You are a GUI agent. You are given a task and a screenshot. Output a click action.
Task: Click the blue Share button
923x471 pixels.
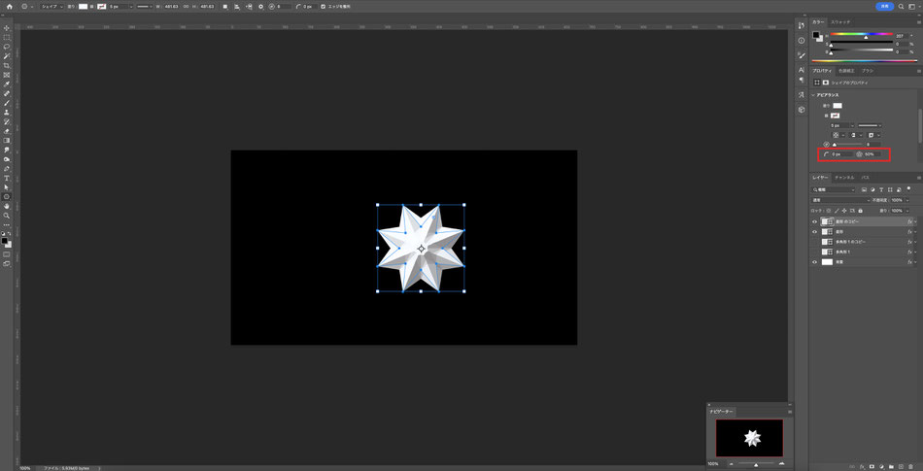coord(885,6)
